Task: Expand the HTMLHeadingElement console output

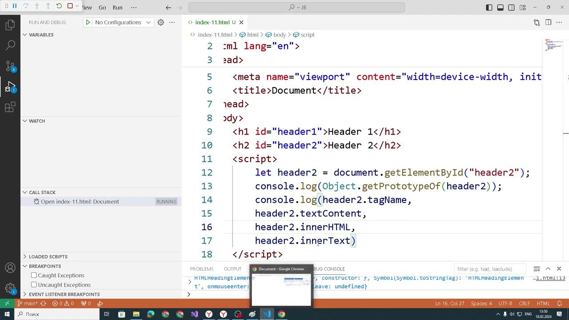Action: click(x=190, y=282)
